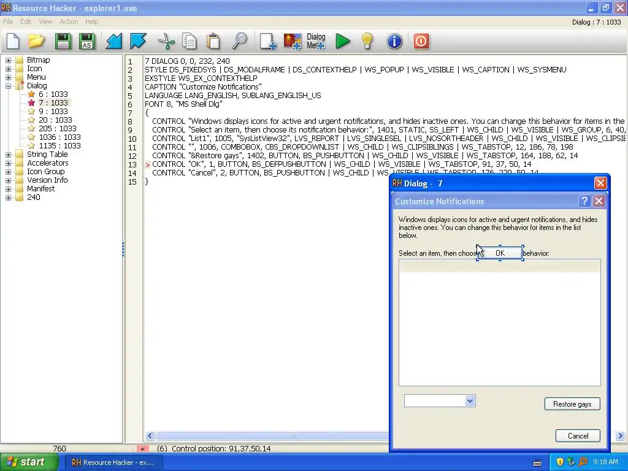Open a file with the folder icon

point(36,41)
